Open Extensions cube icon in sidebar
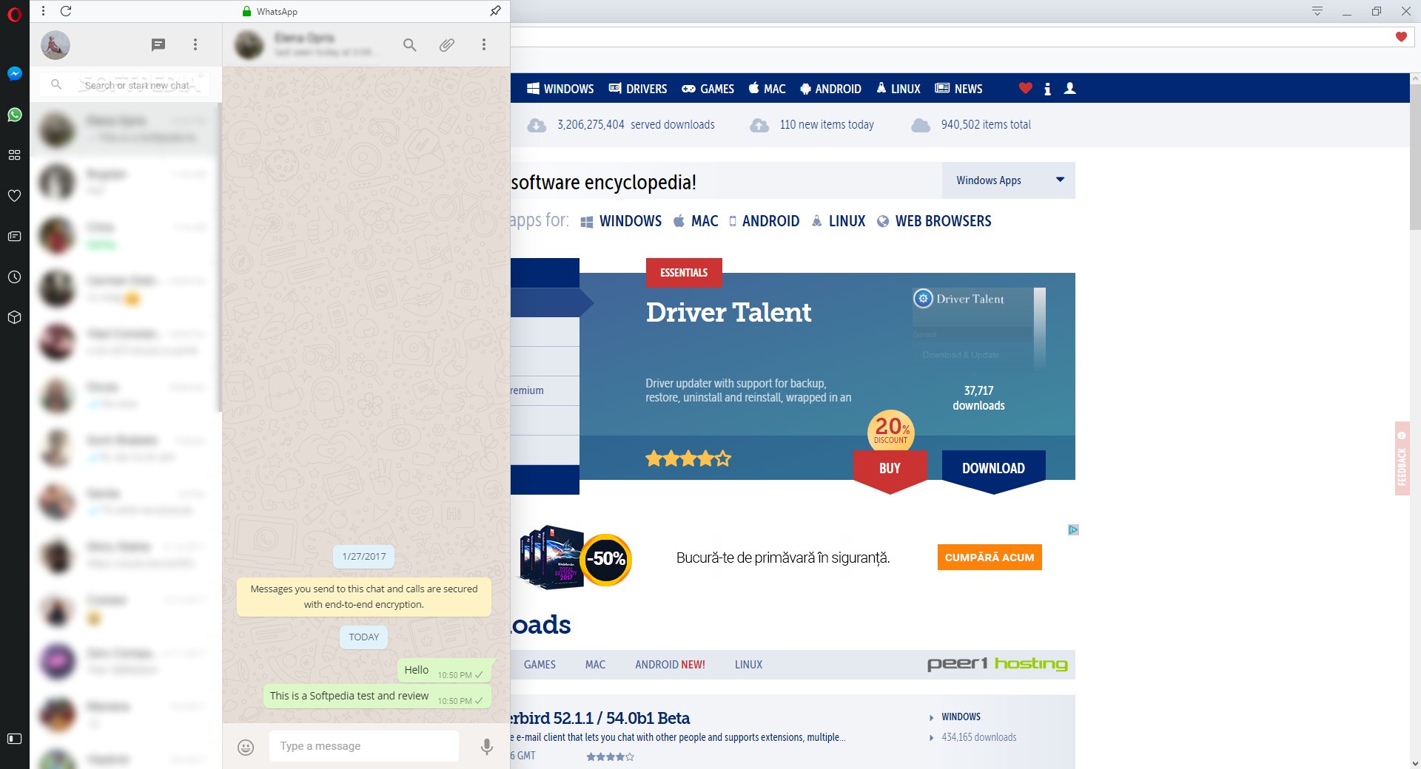This screenshot has width=1421, height=769. (x=15, y=318)
